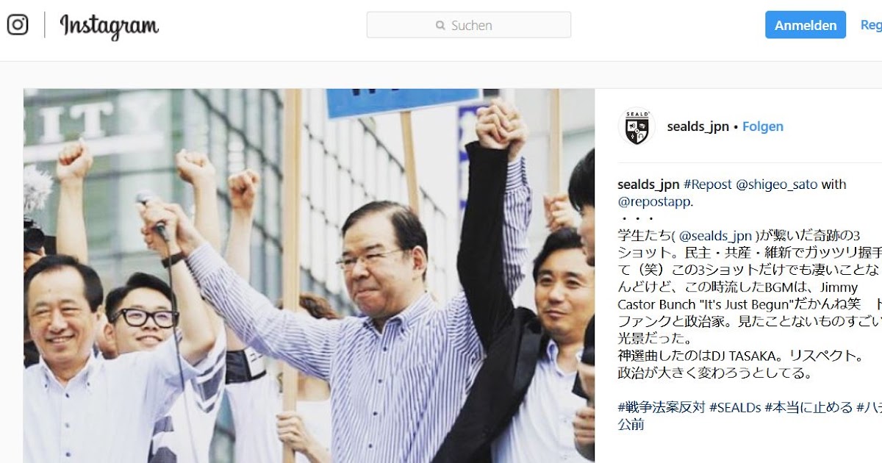The width and height of the screenshot is (882, 463).
Task: Open the #戦争法案反対 hashtag
Action: pyautogui.click(x=661, y=406)
